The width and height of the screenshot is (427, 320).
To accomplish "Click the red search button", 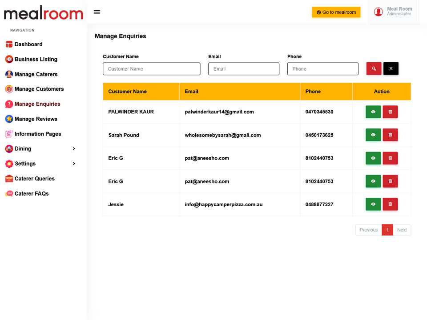I will point(374,68).
